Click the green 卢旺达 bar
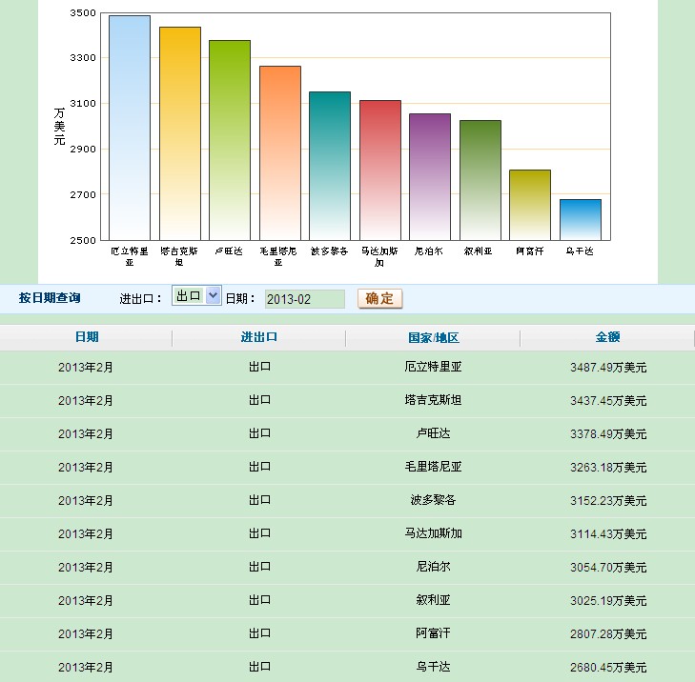The image size is (695, 682). click(230, 140)
